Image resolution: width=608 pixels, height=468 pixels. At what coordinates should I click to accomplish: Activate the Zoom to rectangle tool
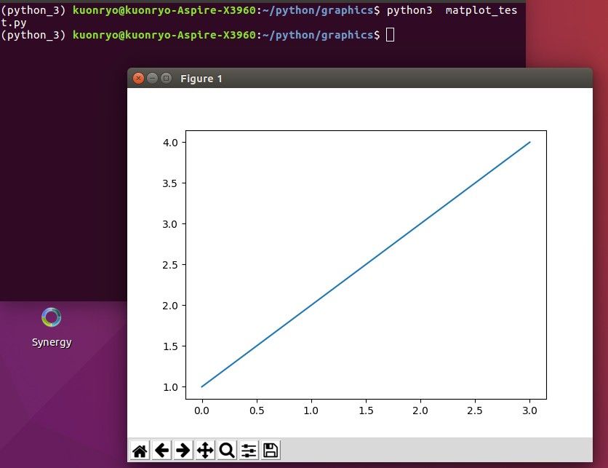227,451
